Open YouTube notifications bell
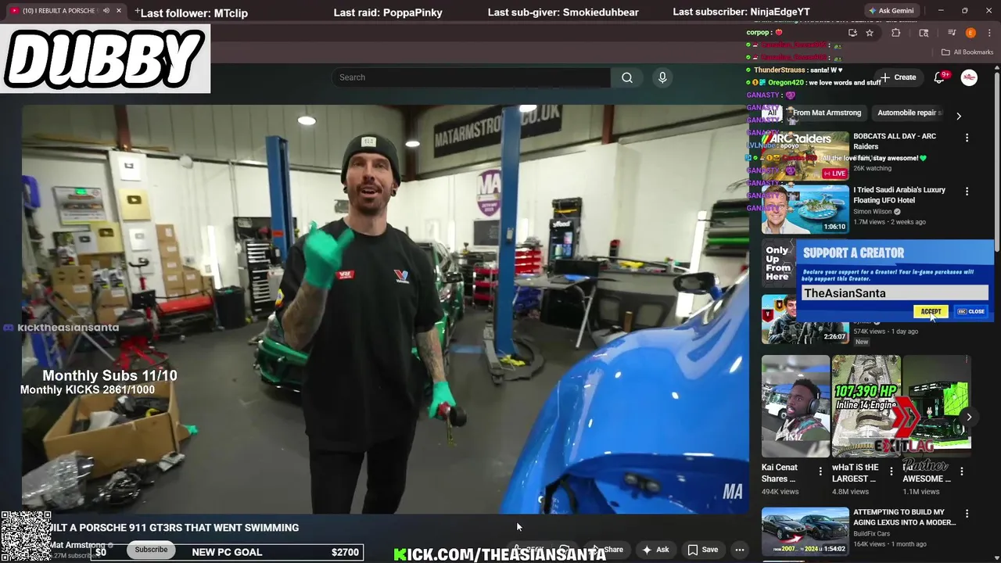Screen dimensions: 1001x563 [x=940, y=77]
